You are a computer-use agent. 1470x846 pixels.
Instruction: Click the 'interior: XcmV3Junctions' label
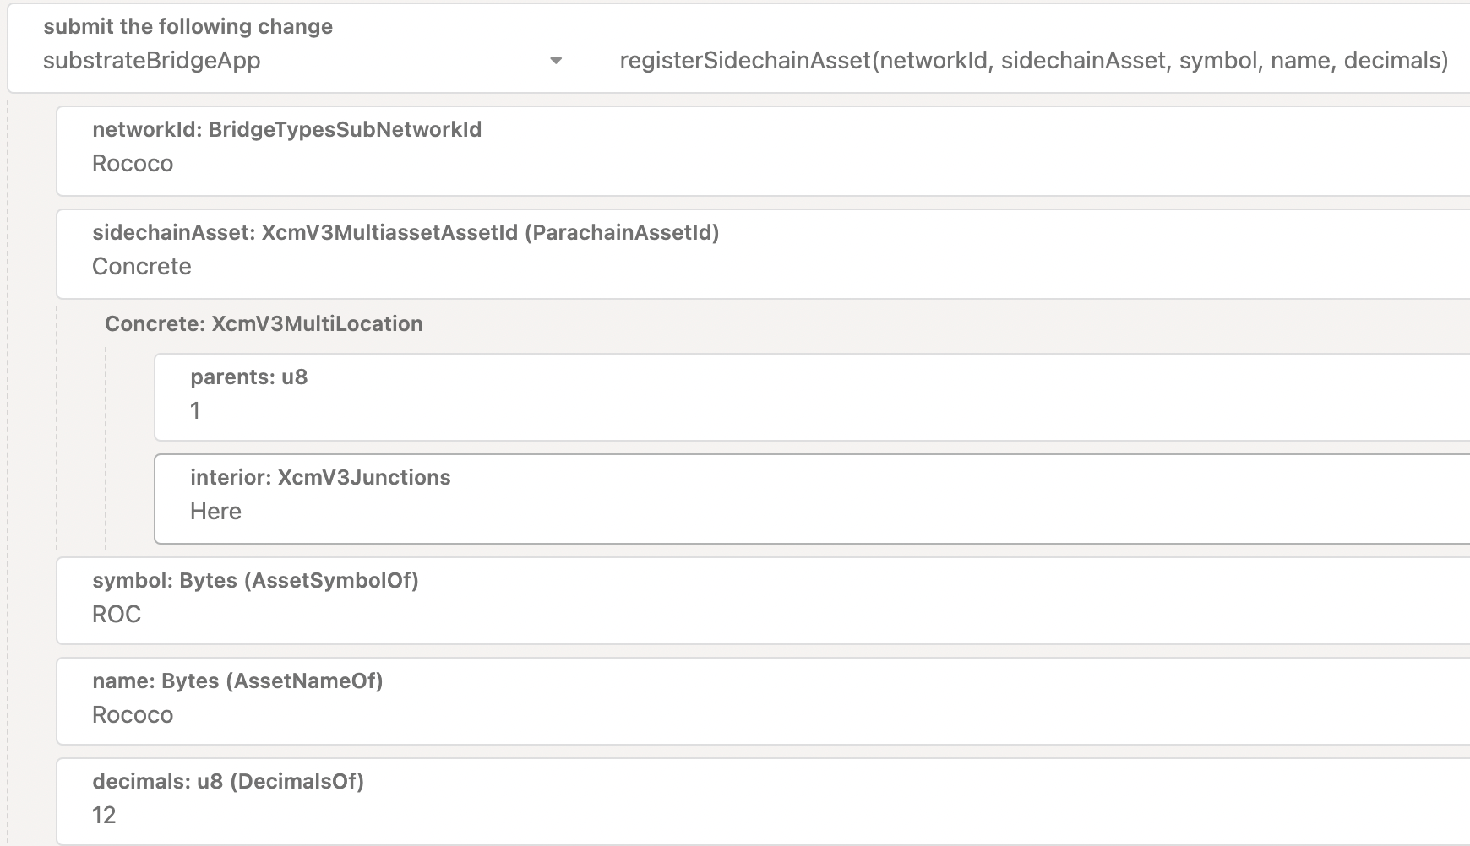pyautogui.click(x=320, y=478)
